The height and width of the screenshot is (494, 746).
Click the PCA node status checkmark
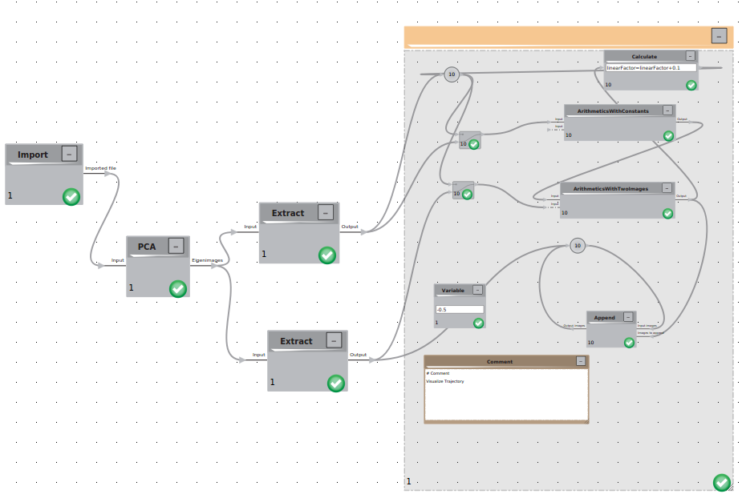(x=178, y=289)
